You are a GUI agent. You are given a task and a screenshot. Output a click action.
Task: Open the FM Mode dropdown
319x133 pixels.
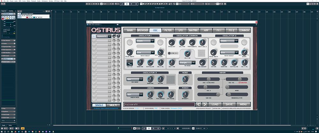(x=187, y=63)
